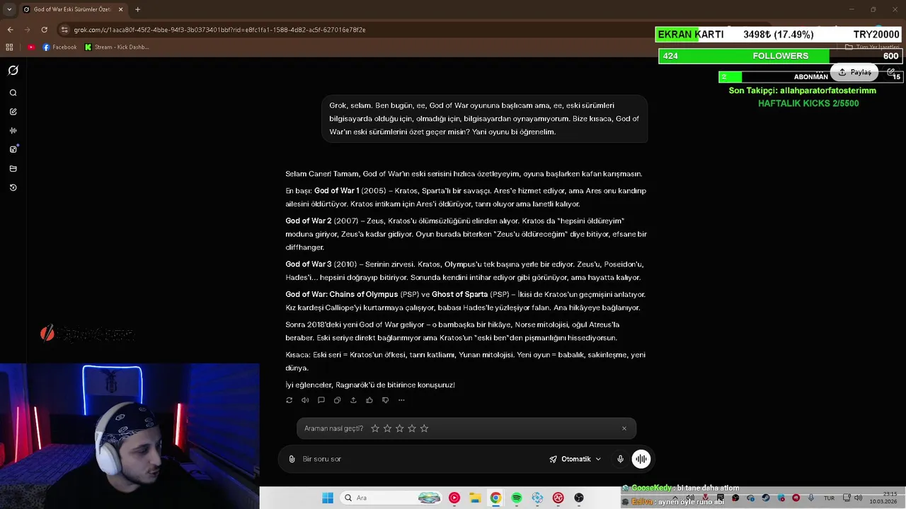Open search in Grok sidebar
Image resolution: width=906 pixels, height=509 pixels.
pyautogui.click(x=13, y=93)
